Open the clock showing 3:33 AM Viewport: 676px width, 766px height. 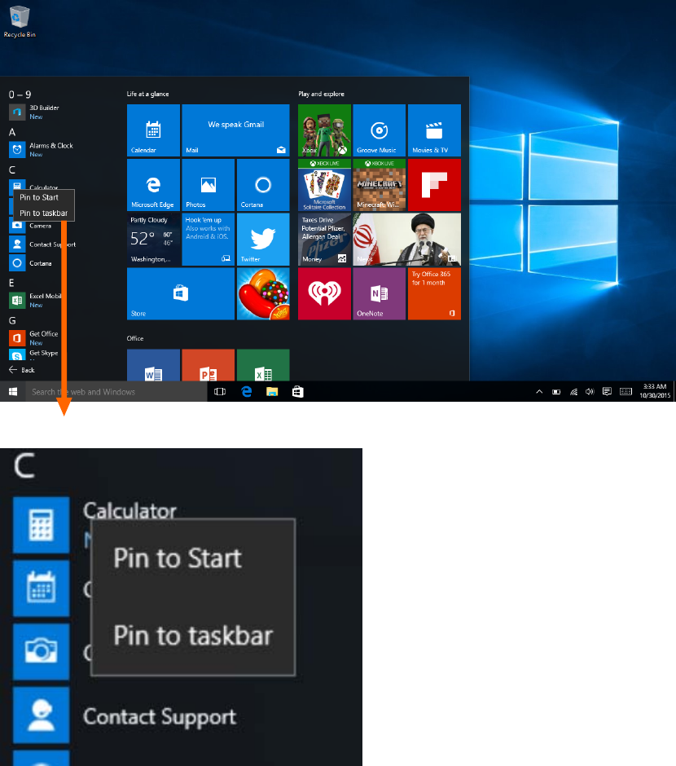(x=655, y=391)
